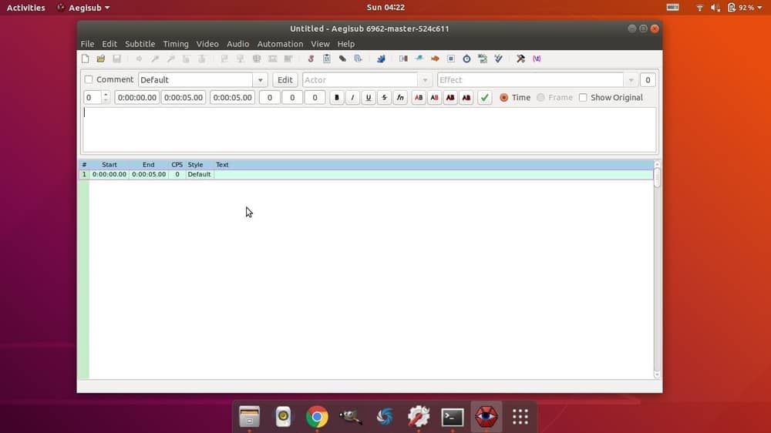This screenshot has height=433, width=771.
Task: Open the Aegisub app menu in top bar
Action: (83, 8)
